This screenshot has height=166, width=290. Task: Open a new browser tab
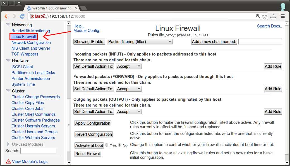coord(83,8)
